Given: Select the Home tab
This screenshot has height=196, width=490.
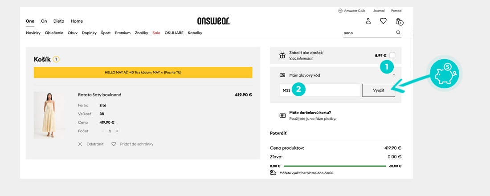Looking at the screenshot, I should tap(77, 21).
